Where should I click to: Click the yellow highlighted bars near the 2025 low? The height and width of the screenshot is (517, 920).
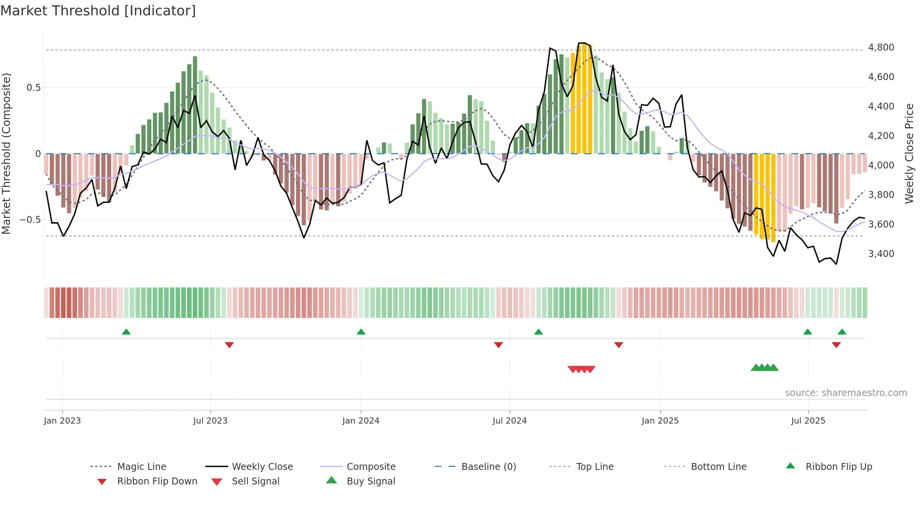point(765,197)
